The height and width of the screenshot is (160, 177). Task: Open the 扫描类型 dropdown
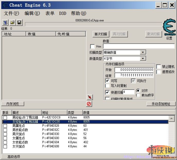(x=143, y=52)
